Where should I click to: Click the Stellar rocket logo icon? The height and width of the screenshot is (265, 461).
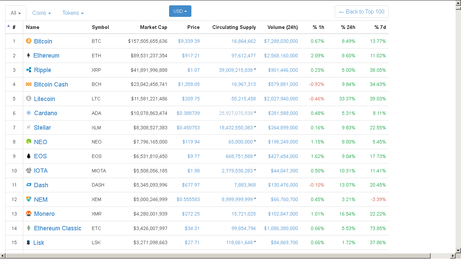(x=29, y=127)
